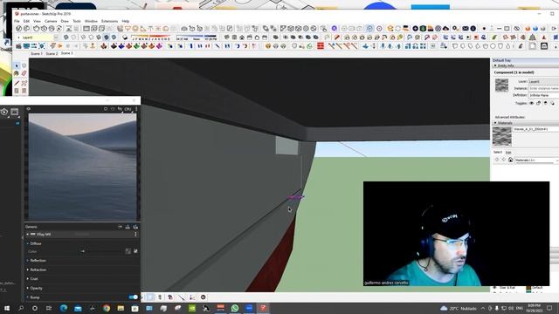Click the Definition name field

(543, 95)
